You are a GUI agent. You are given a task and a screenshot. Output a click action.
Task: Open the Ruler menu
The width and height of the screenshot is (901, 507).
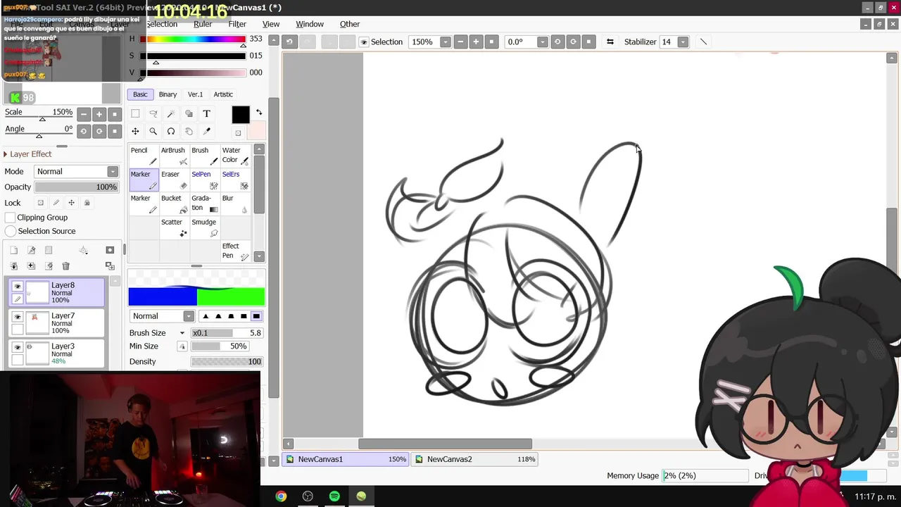(x=203, y=24)
